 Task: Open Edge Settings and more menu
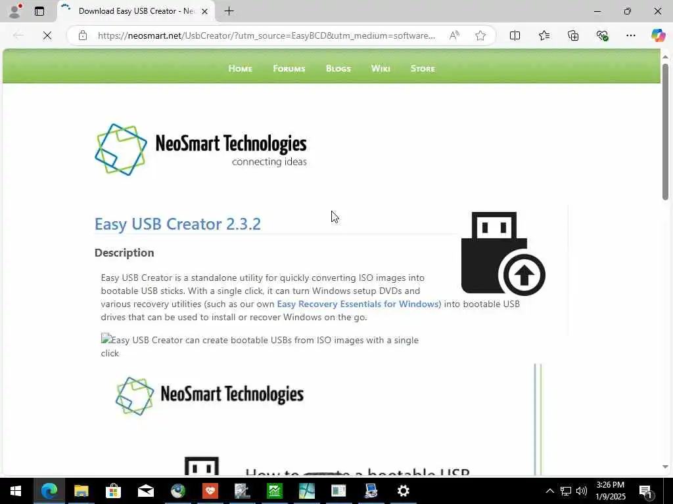click(630, 35)
